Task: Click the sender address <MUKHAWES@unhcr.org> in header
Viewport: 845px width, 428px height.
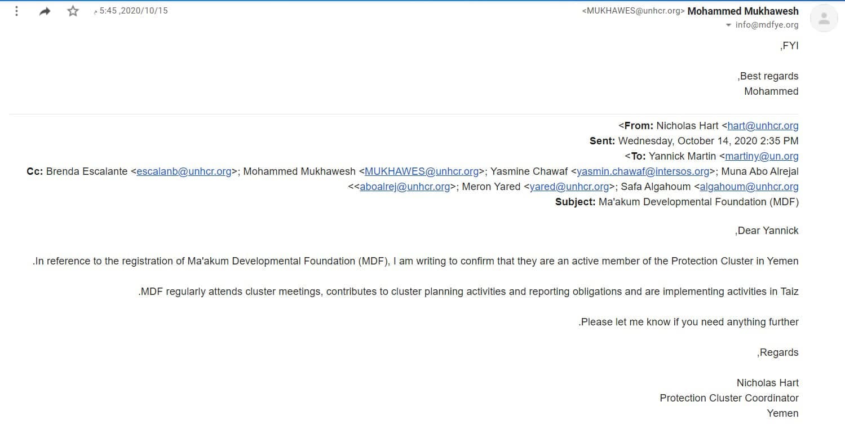Action: point(633,11)
